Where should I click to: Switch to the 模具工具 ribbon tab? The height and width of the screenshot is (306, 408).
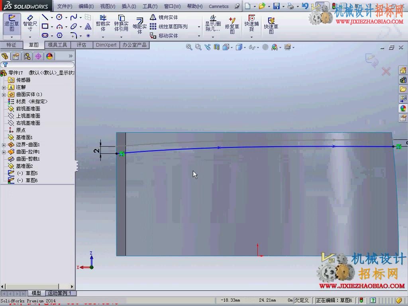point(57,45)
